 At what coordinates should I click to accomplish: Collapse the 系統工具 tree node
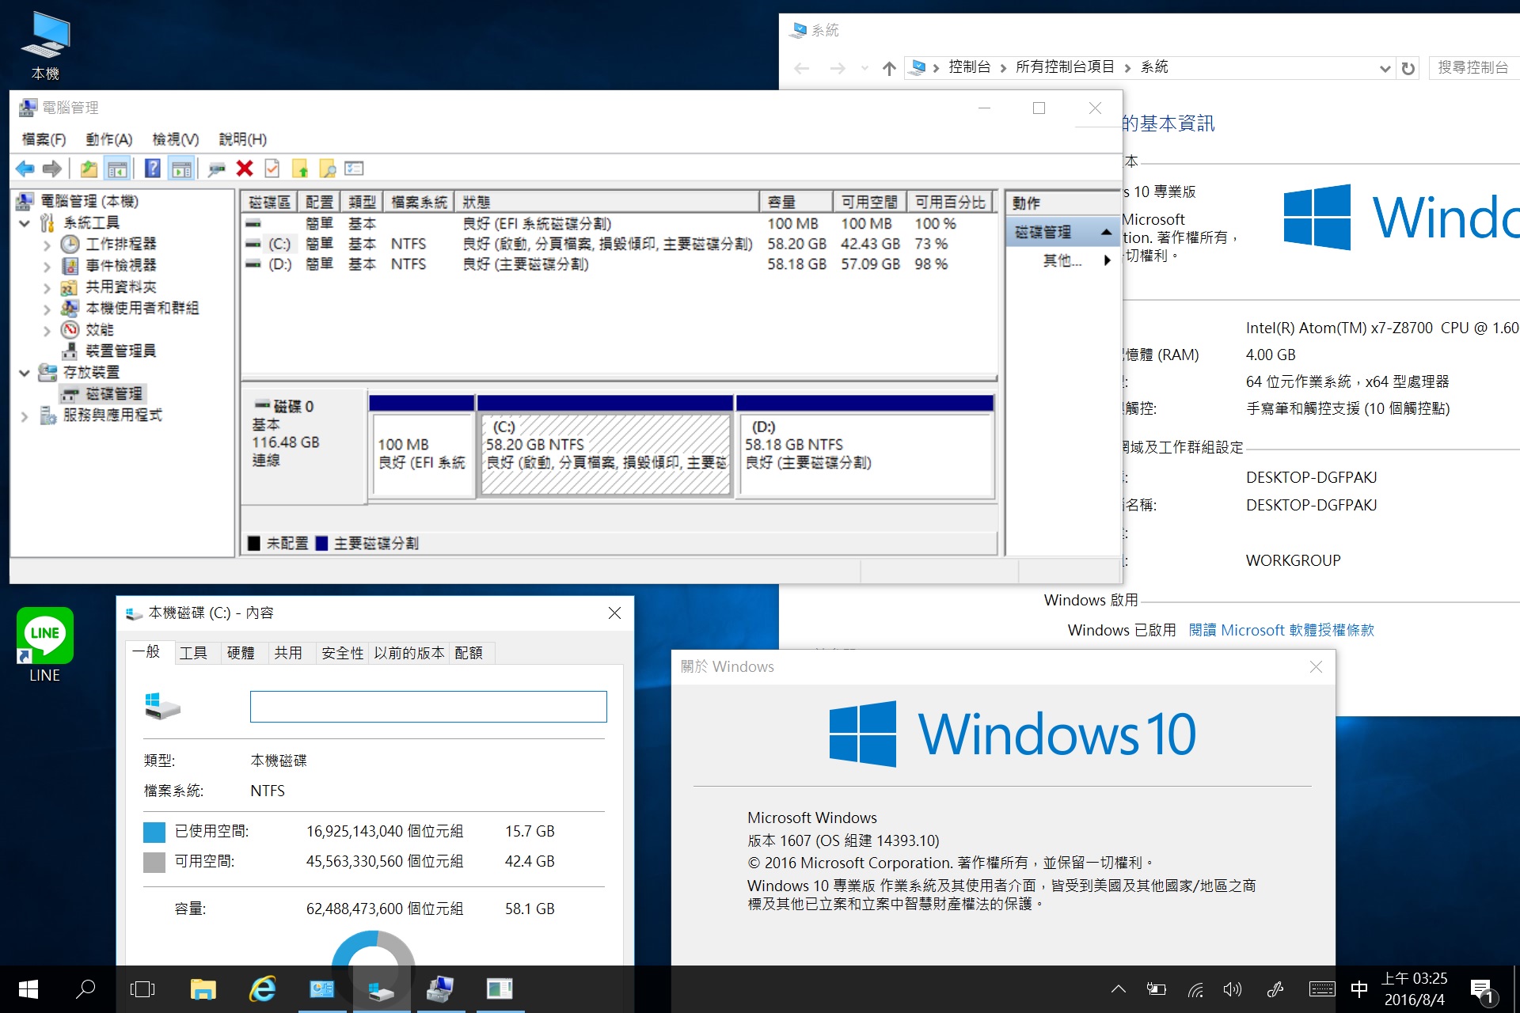pos(25,223)
